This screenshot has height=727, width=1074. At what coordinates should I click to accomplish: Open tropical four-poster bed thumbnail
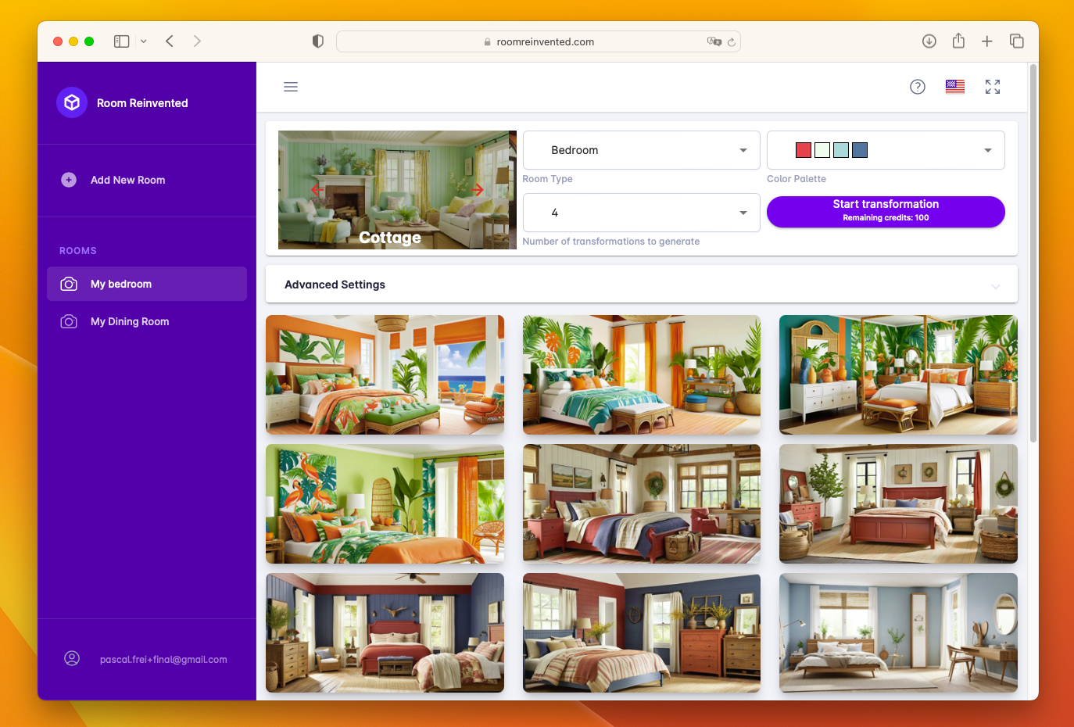point(898,374)
